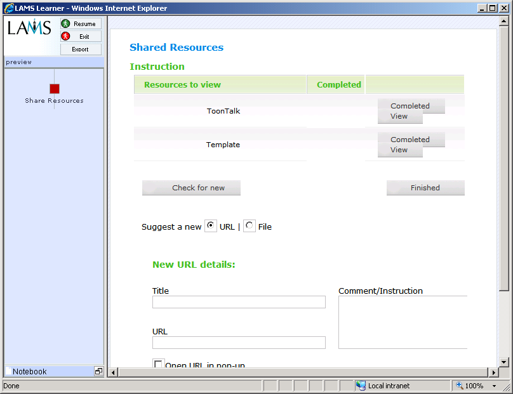
Task: Expand the Notebook panel using corner icon
Action: click(98, 371)
